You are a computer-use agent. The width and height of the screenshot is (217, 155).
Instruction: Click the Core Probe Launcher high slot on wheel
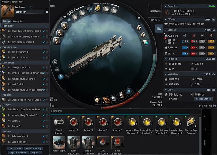click(x=97, y=8)
